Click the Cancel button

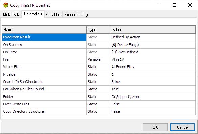pyautogui.click(x=182, y=127)
